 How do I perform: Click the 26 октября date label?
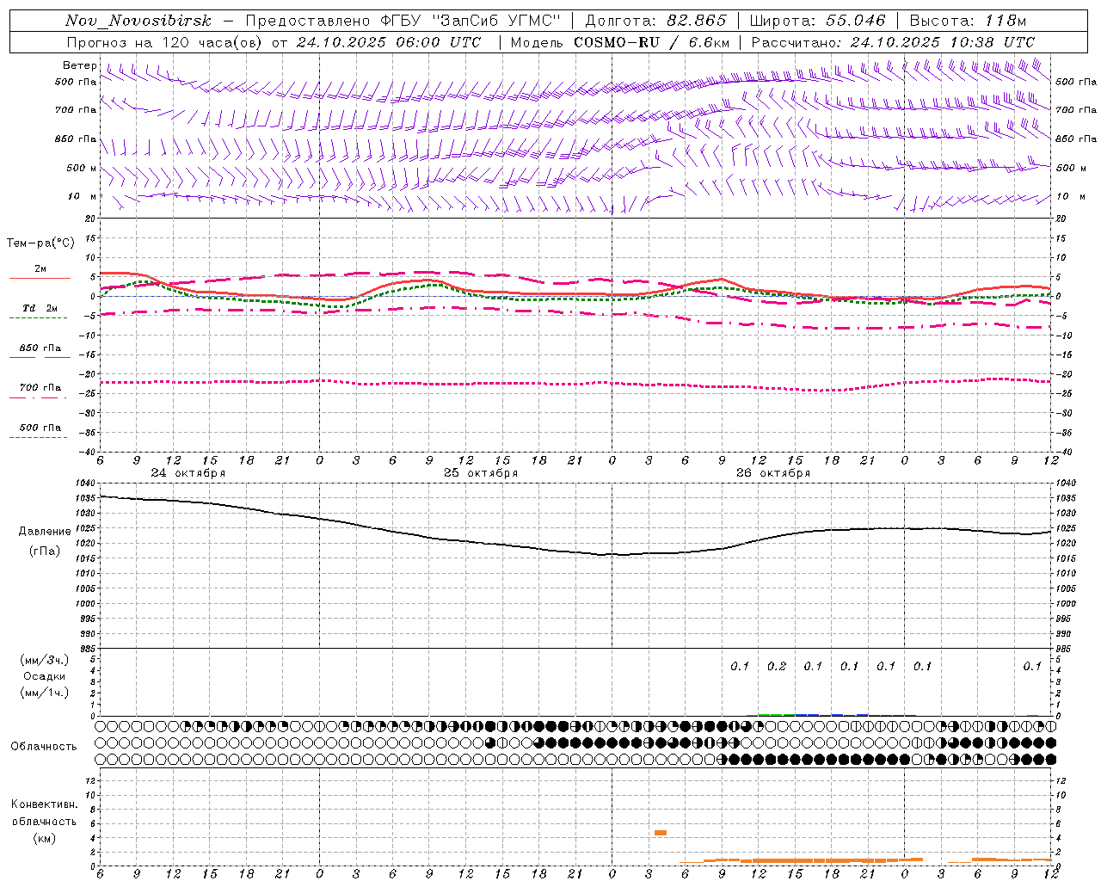pyautogui.click(x=773, y=473)
